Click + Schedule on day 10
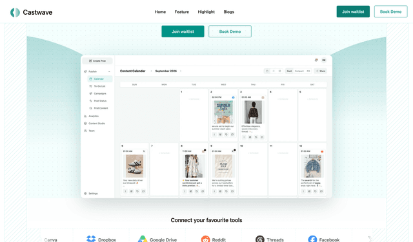The image size is (413, 242). coord(253,153)
